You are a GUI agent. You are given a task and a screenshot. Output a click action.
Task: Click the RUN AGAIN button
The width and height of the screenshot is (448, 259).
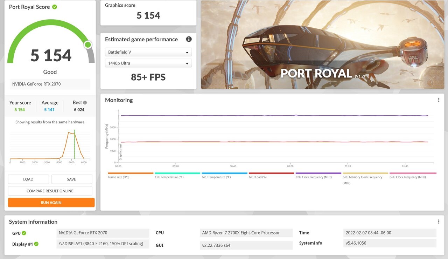point(51,202)
